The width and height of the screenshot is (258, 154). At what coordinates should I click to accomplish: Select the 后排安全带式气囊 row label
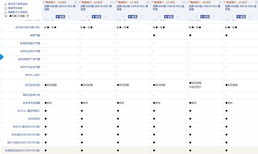coord(30,51)
